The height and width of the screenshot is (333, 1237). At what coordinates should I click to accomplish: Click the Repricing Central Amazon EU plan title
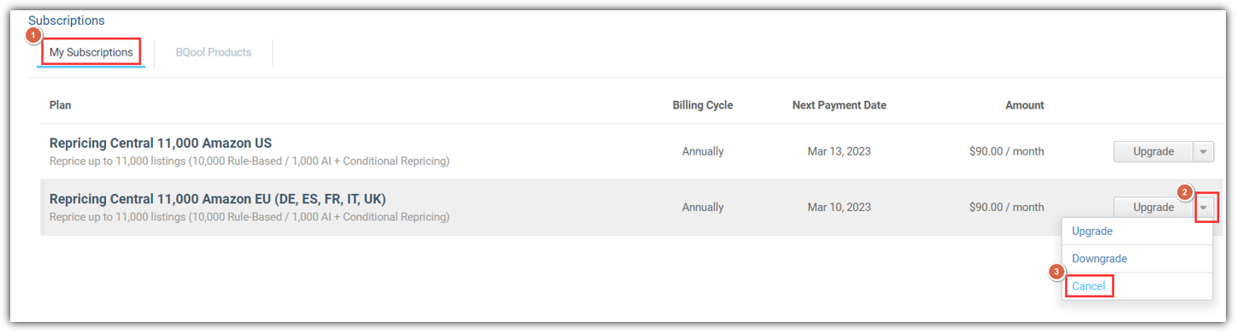click(218, 199)
